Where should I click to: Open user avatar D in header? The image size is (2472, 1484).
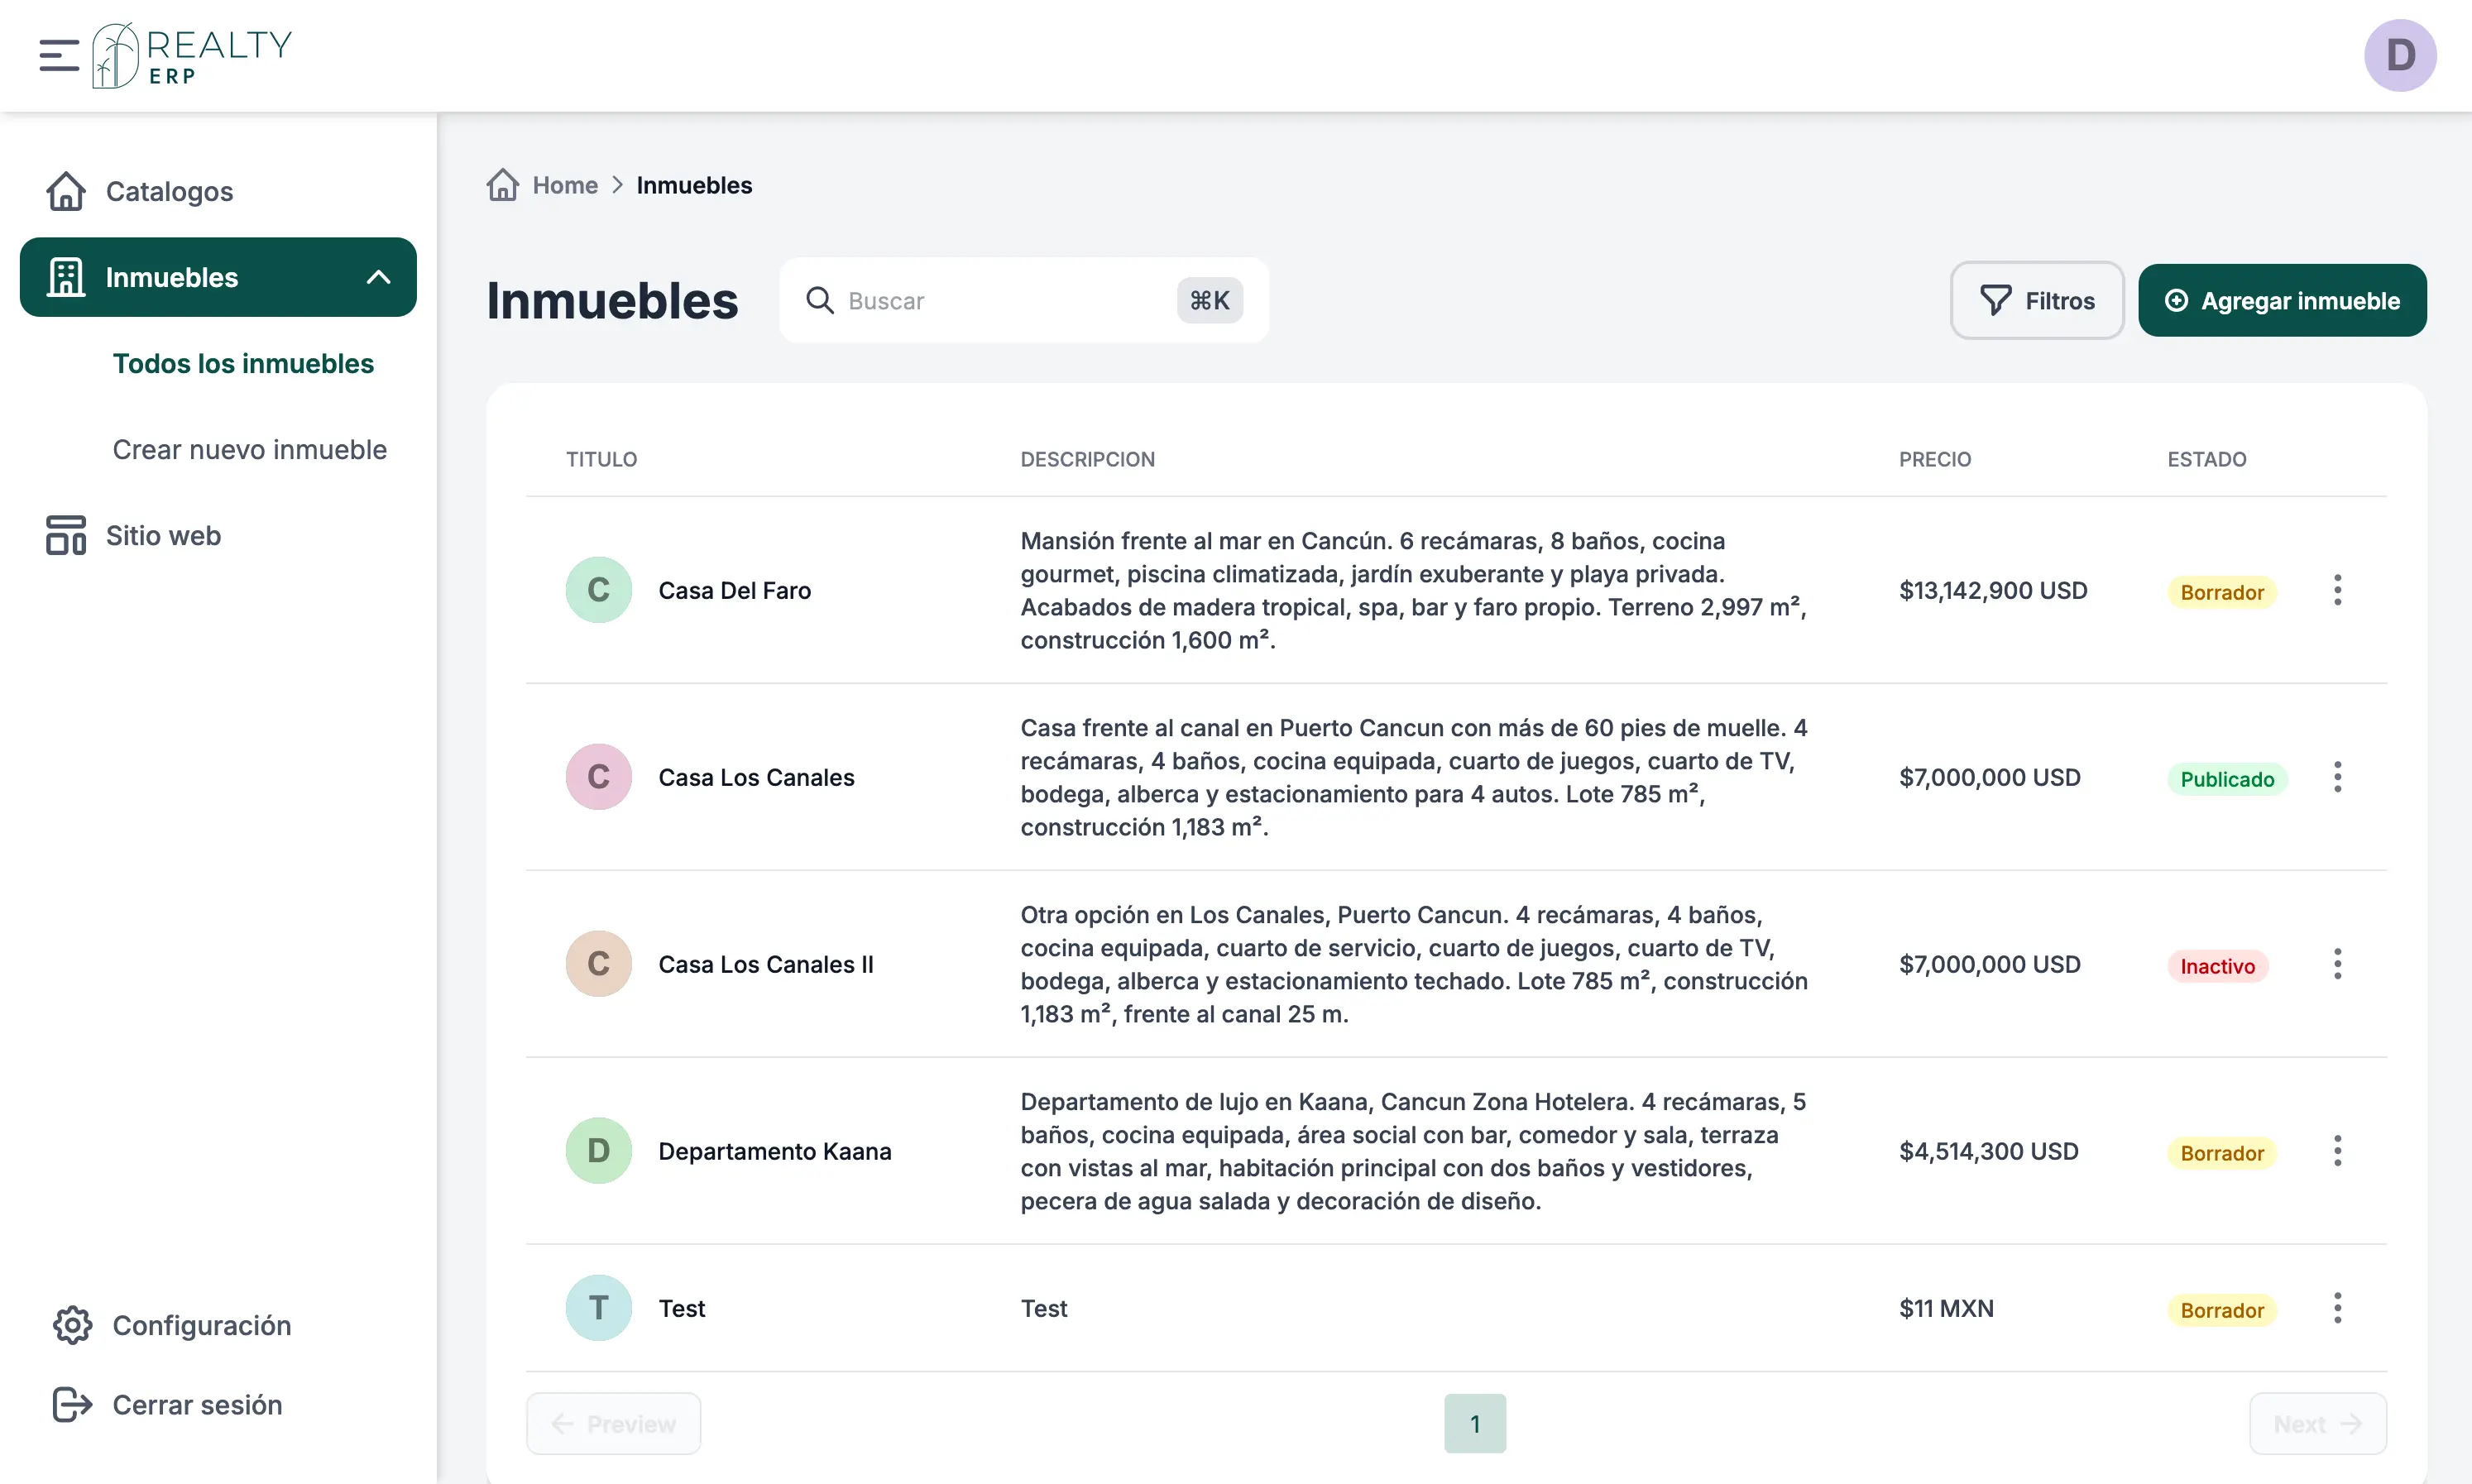2399,55
